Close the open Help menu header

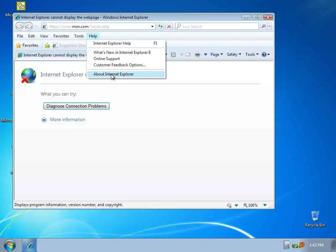pyautogui.click(x=93, y=36)
